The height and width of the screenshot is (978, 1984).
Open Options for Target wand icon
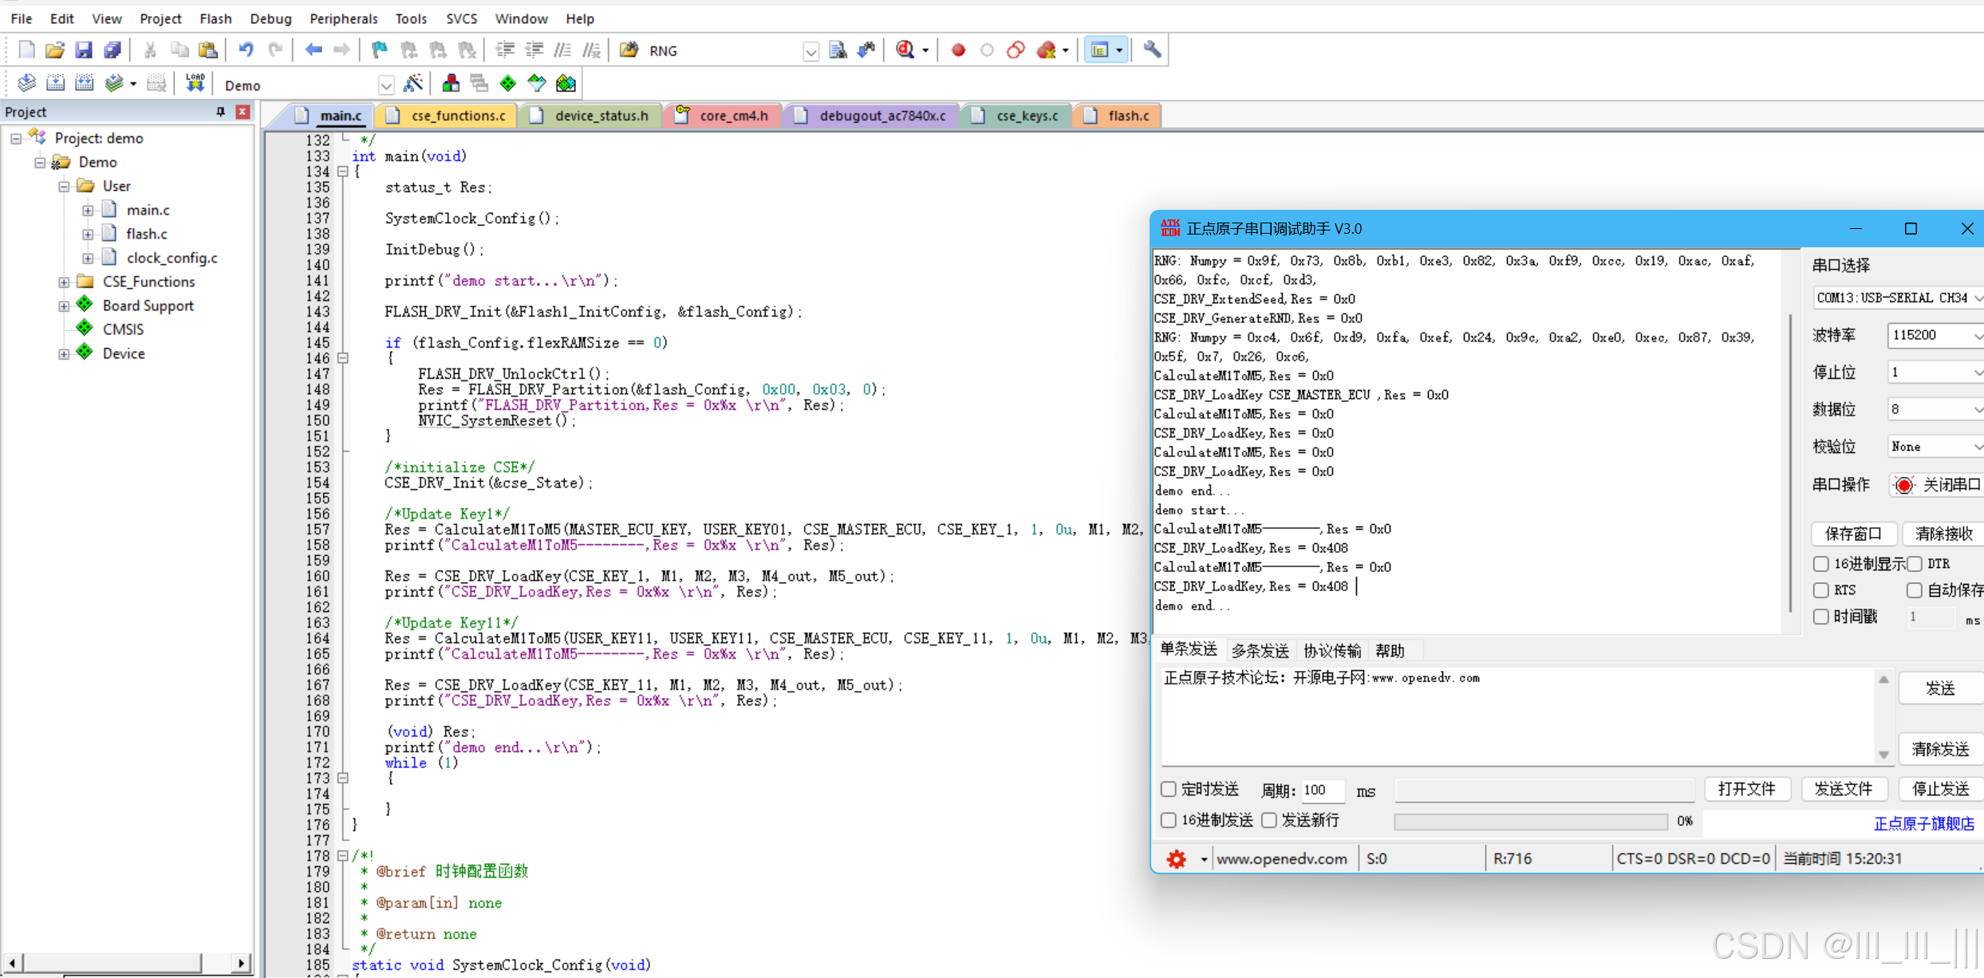click(x=413, y=84)
